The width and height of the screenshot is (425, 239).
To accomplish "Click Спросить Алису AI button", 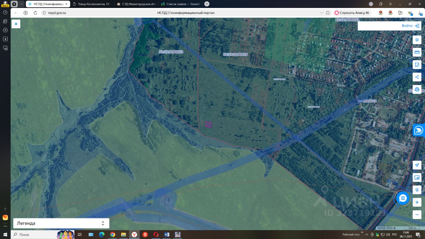I will 352,13.
